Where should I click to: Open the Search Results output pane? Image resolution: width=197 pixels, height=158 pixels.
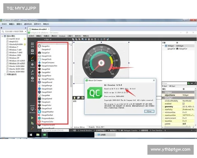85,130
